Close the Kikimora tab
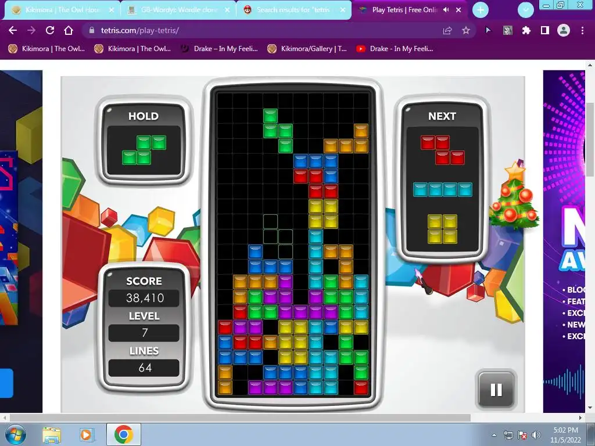This screenshot has height=446, width=595. pyautogui.click(x=112, y=10)
